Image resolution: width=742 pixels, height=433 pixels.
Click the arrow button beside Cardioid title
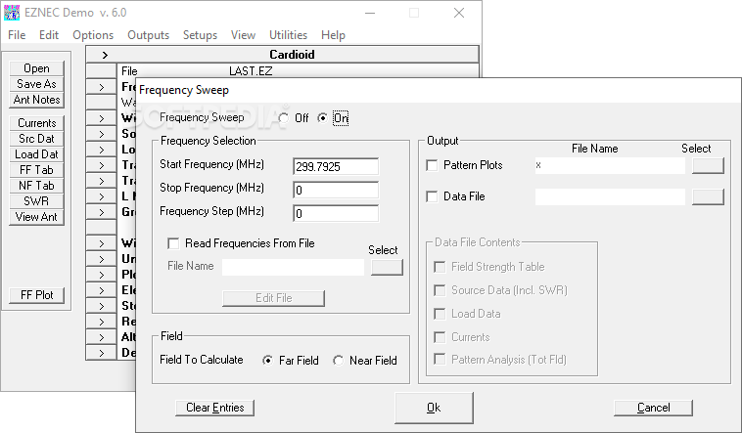pyautogui.click(x=105, y=55)
